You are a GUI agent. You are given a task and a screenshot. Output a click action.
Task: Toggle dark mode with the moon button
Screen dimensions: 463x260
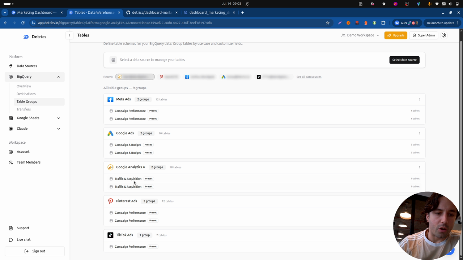[444, 35]
